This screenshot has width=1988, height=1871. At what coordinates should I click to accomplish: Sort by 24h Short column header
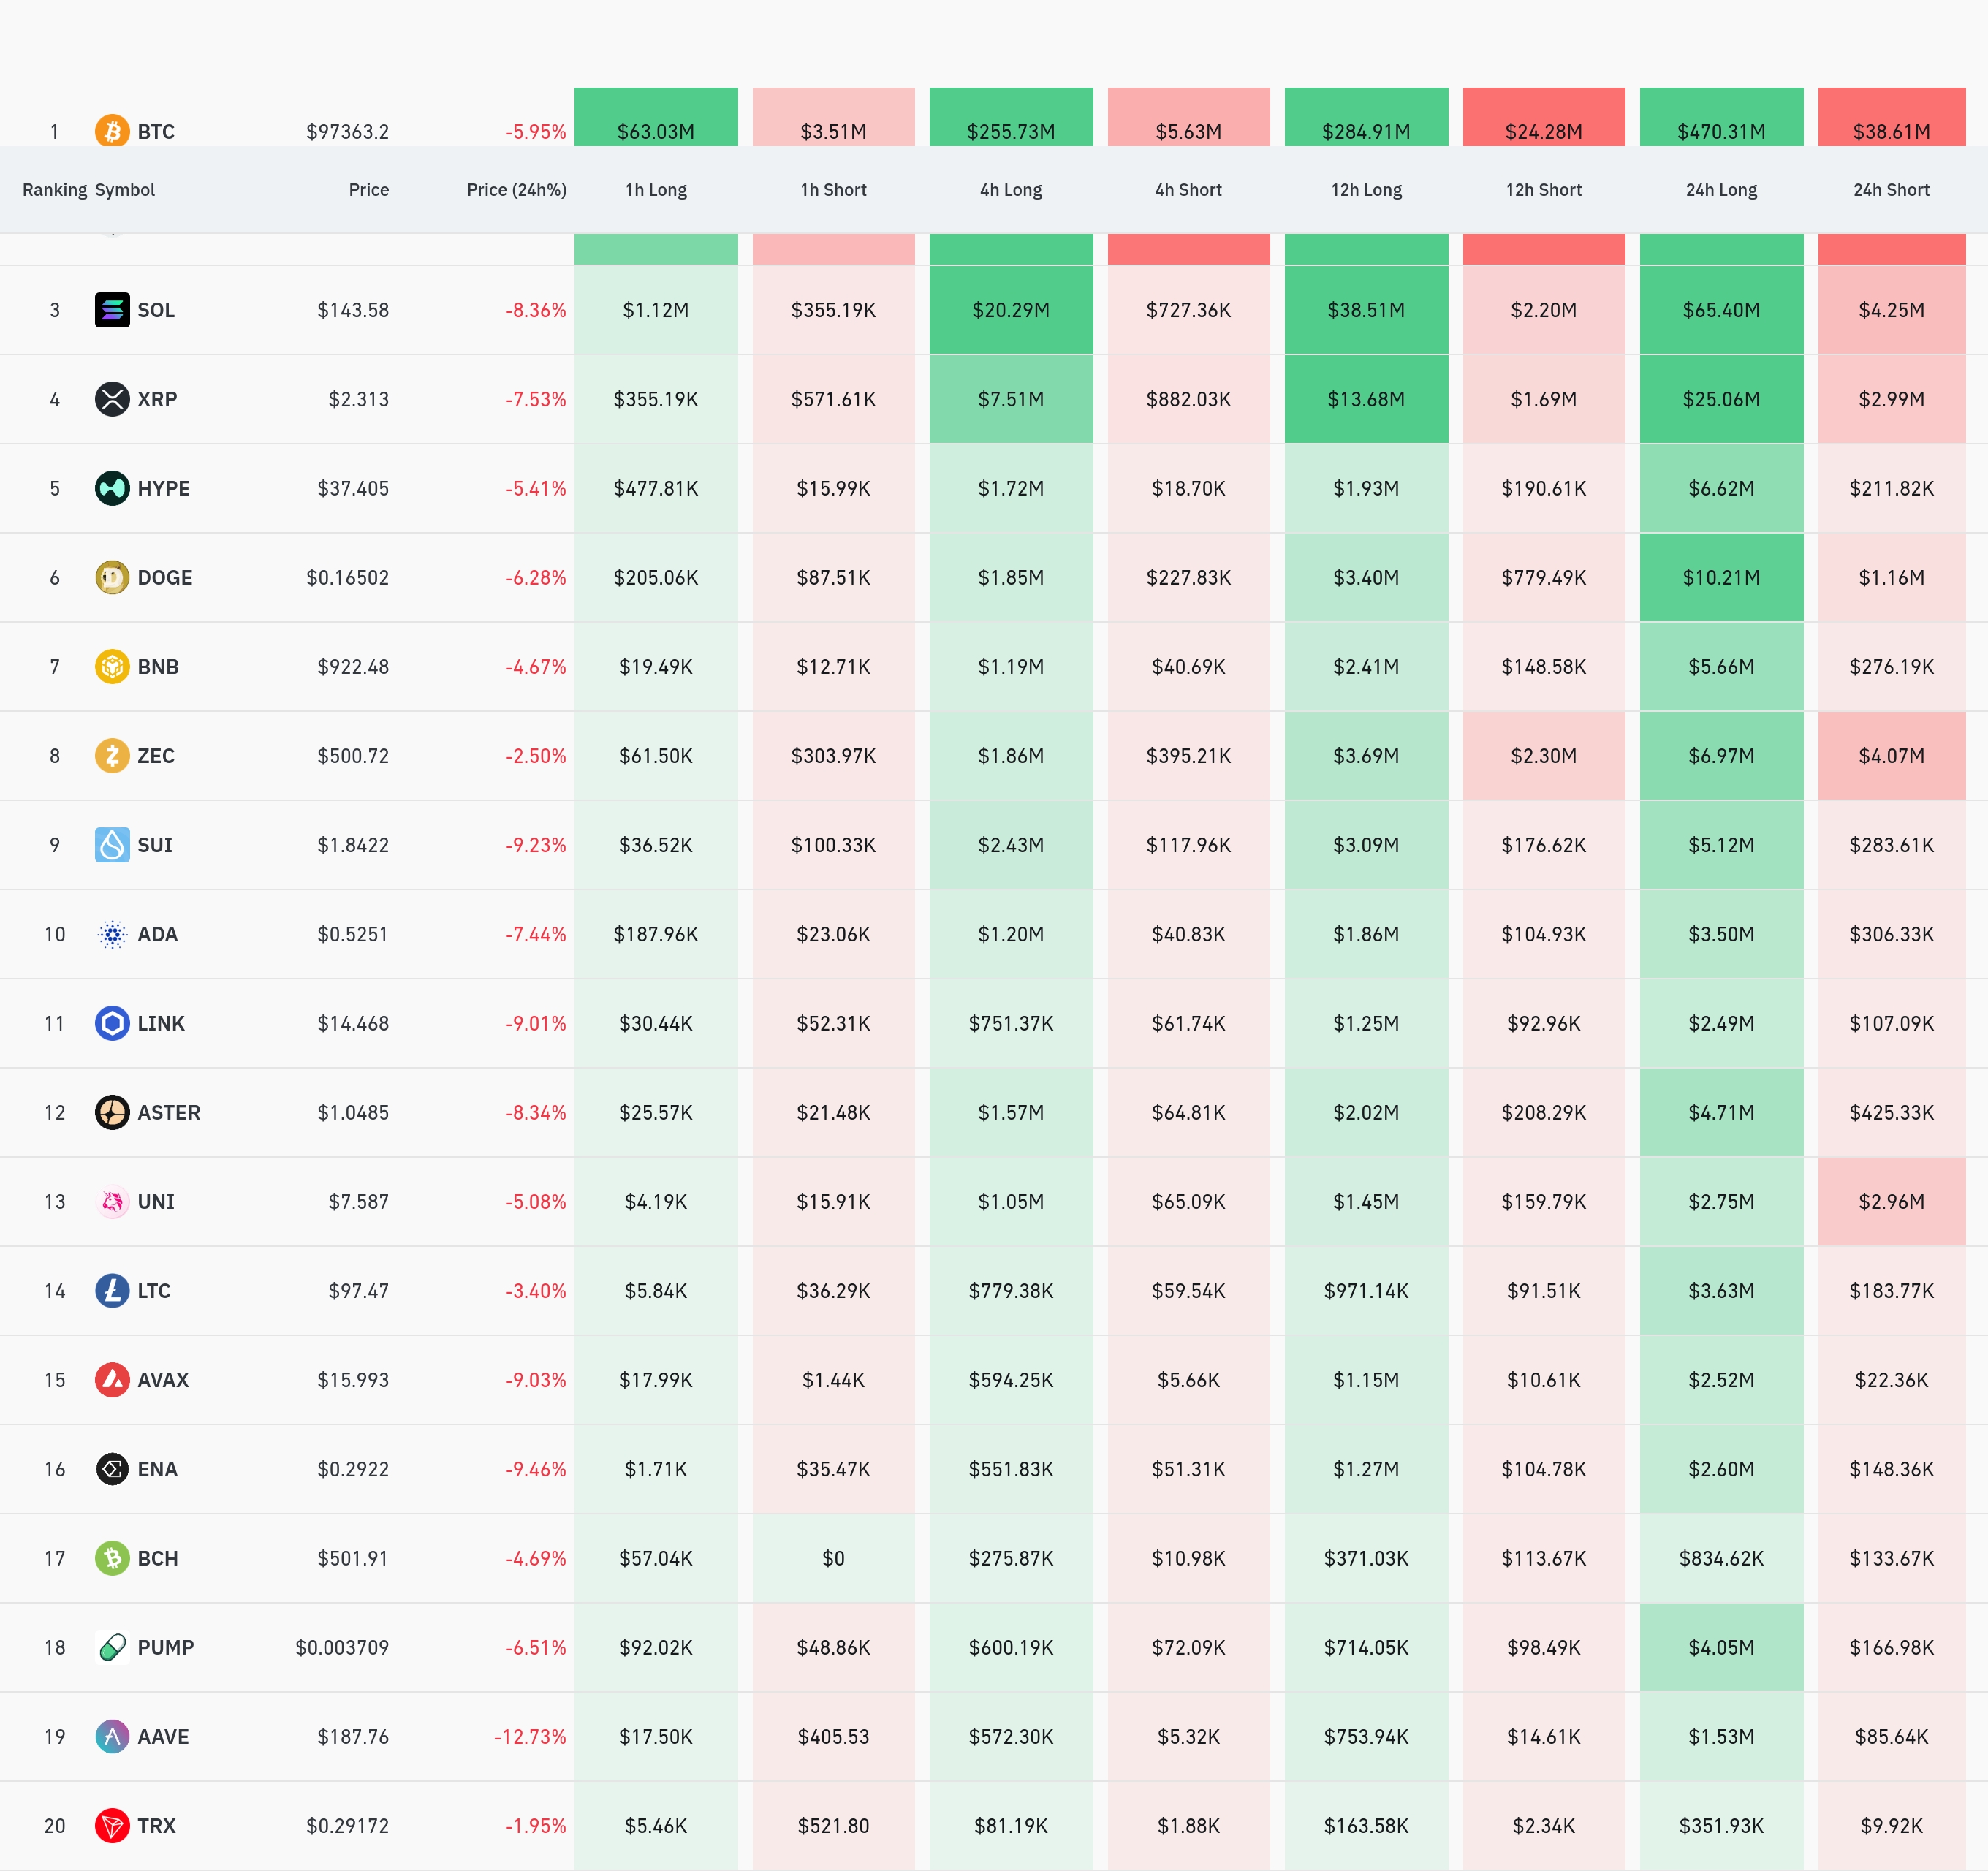(1891, 190)
